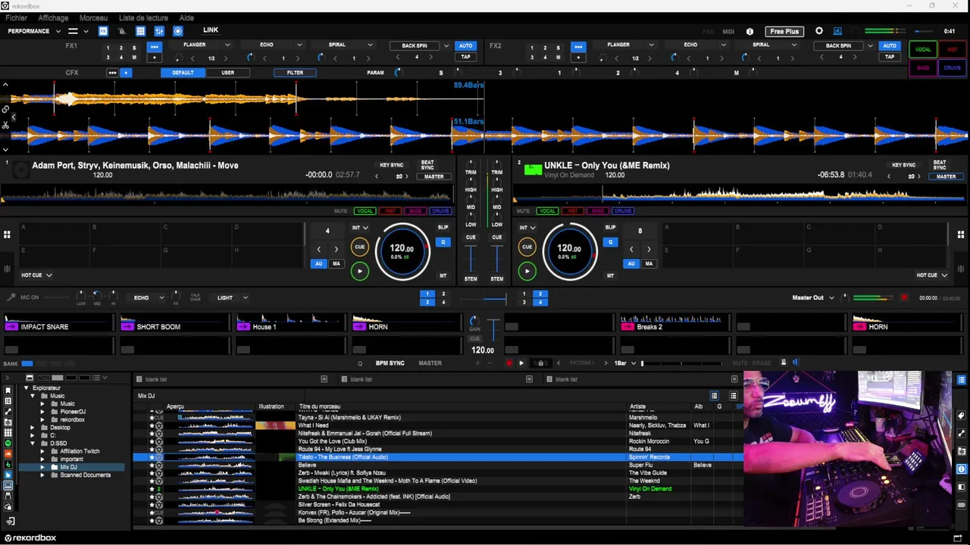Decrease FX1 flanger beat with left arrow
This screenshot has height=545, width=970.
192,58
